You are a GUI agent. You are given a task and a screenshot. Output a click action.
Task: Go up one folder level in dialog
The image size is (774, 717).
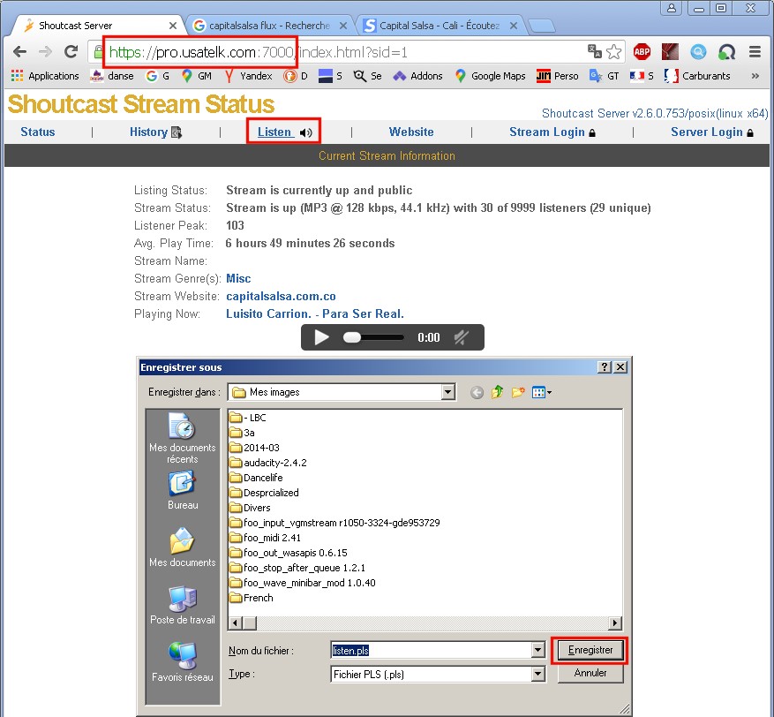click(x=497, y=393)
